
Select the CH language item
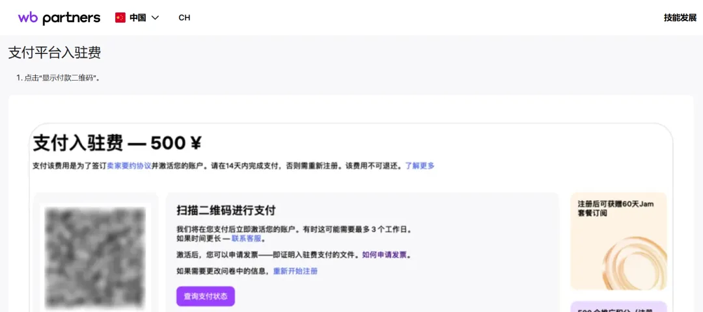pos(184,18)
